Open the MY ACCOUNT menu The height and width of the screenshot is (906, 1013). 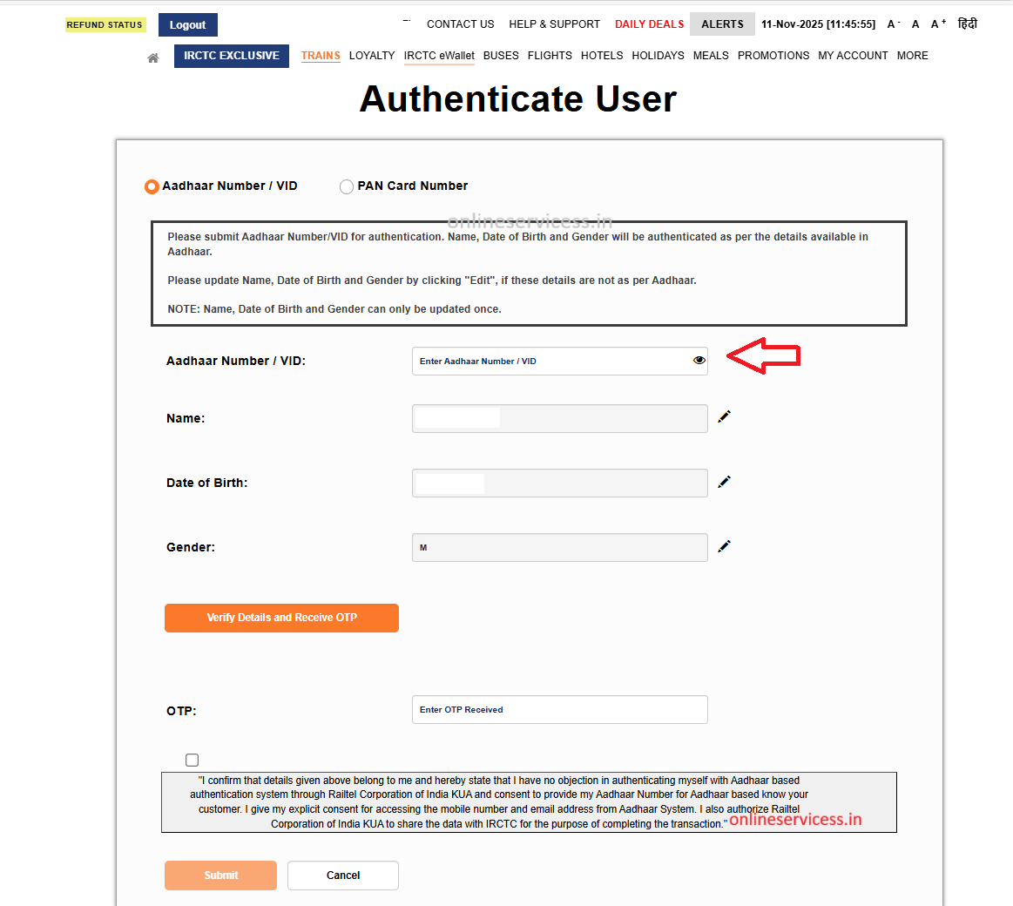(x=853, y=56)
